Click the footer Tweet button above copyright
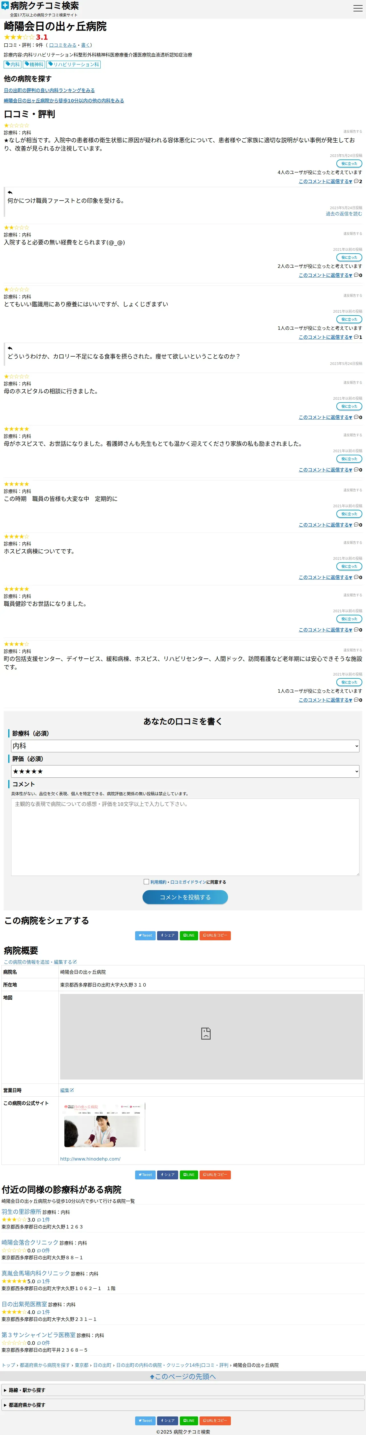Screen dimensions: 366x1435 145,1421
